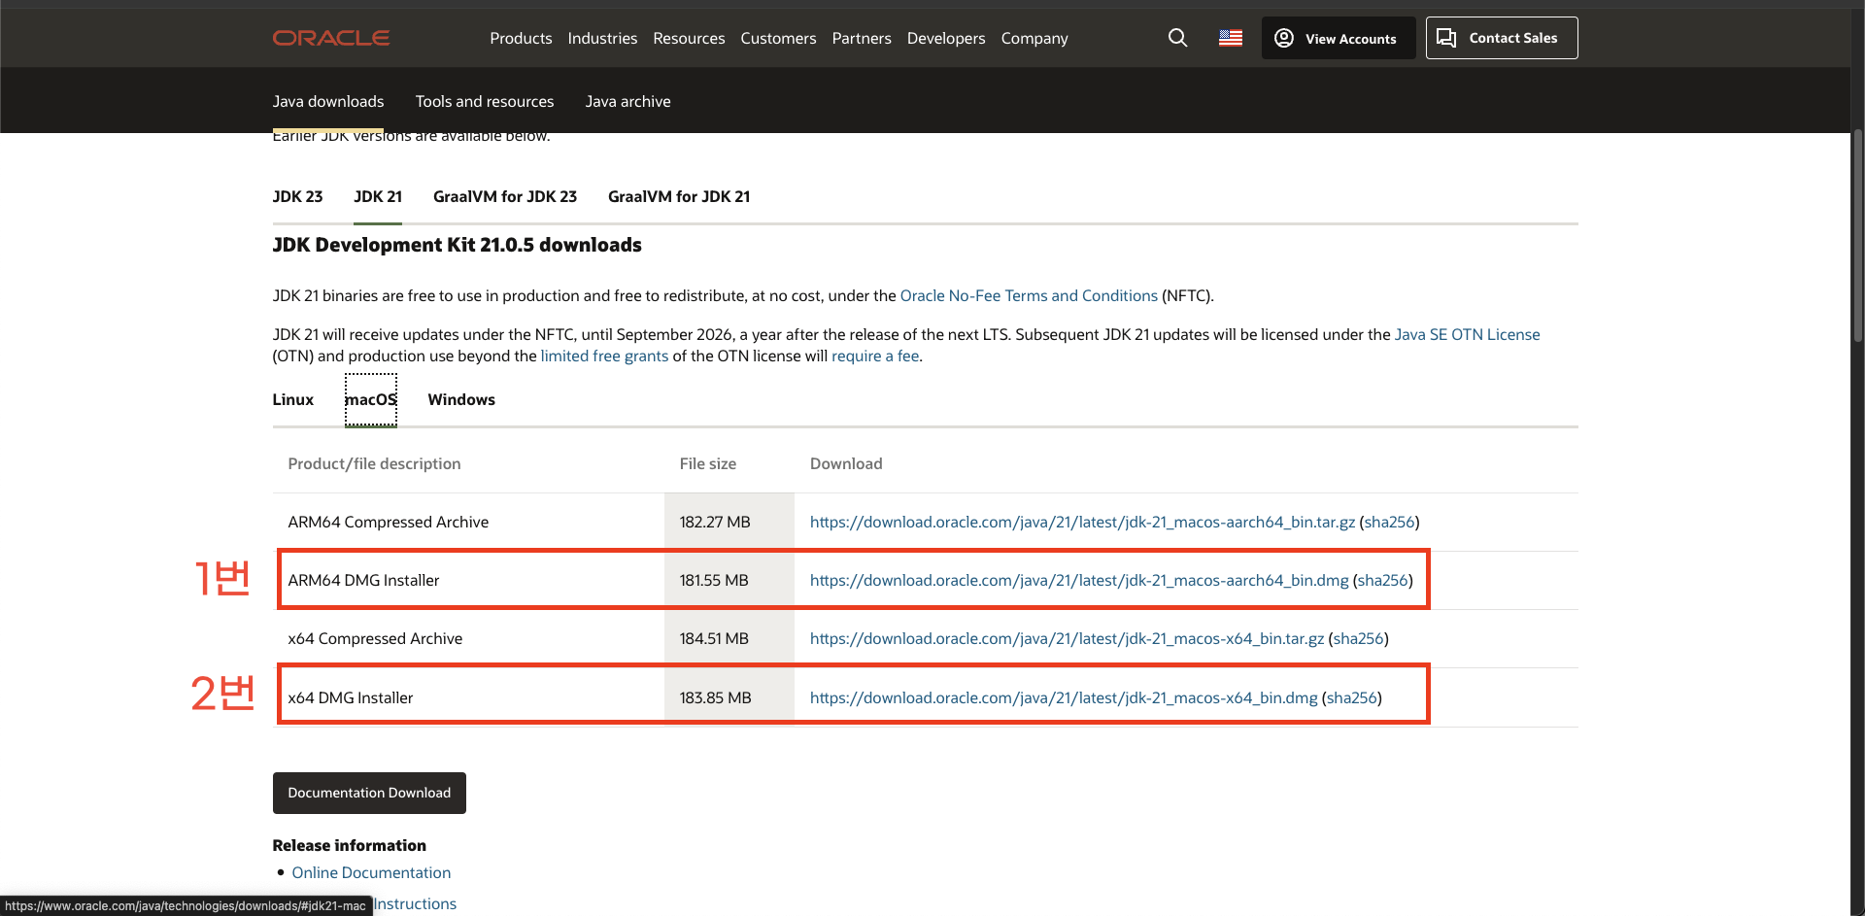
Task: Click the 'Download' column header
Action: (x=846, y=463)
